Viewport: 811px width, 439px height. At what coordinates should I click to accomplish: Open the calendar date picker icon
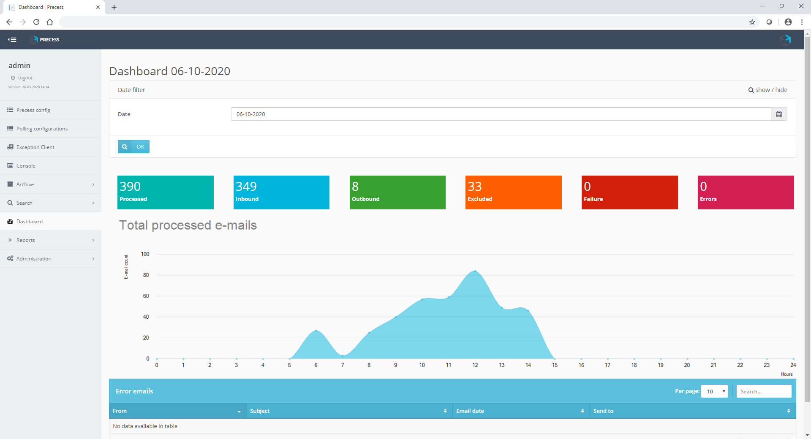point(779,114)
